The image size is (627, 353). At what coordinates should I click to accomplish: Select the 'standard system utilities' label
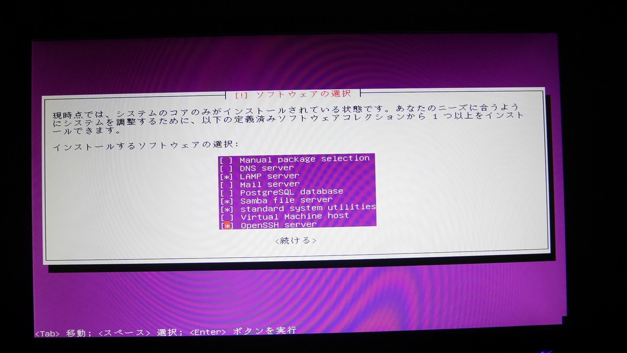[308, 208]
